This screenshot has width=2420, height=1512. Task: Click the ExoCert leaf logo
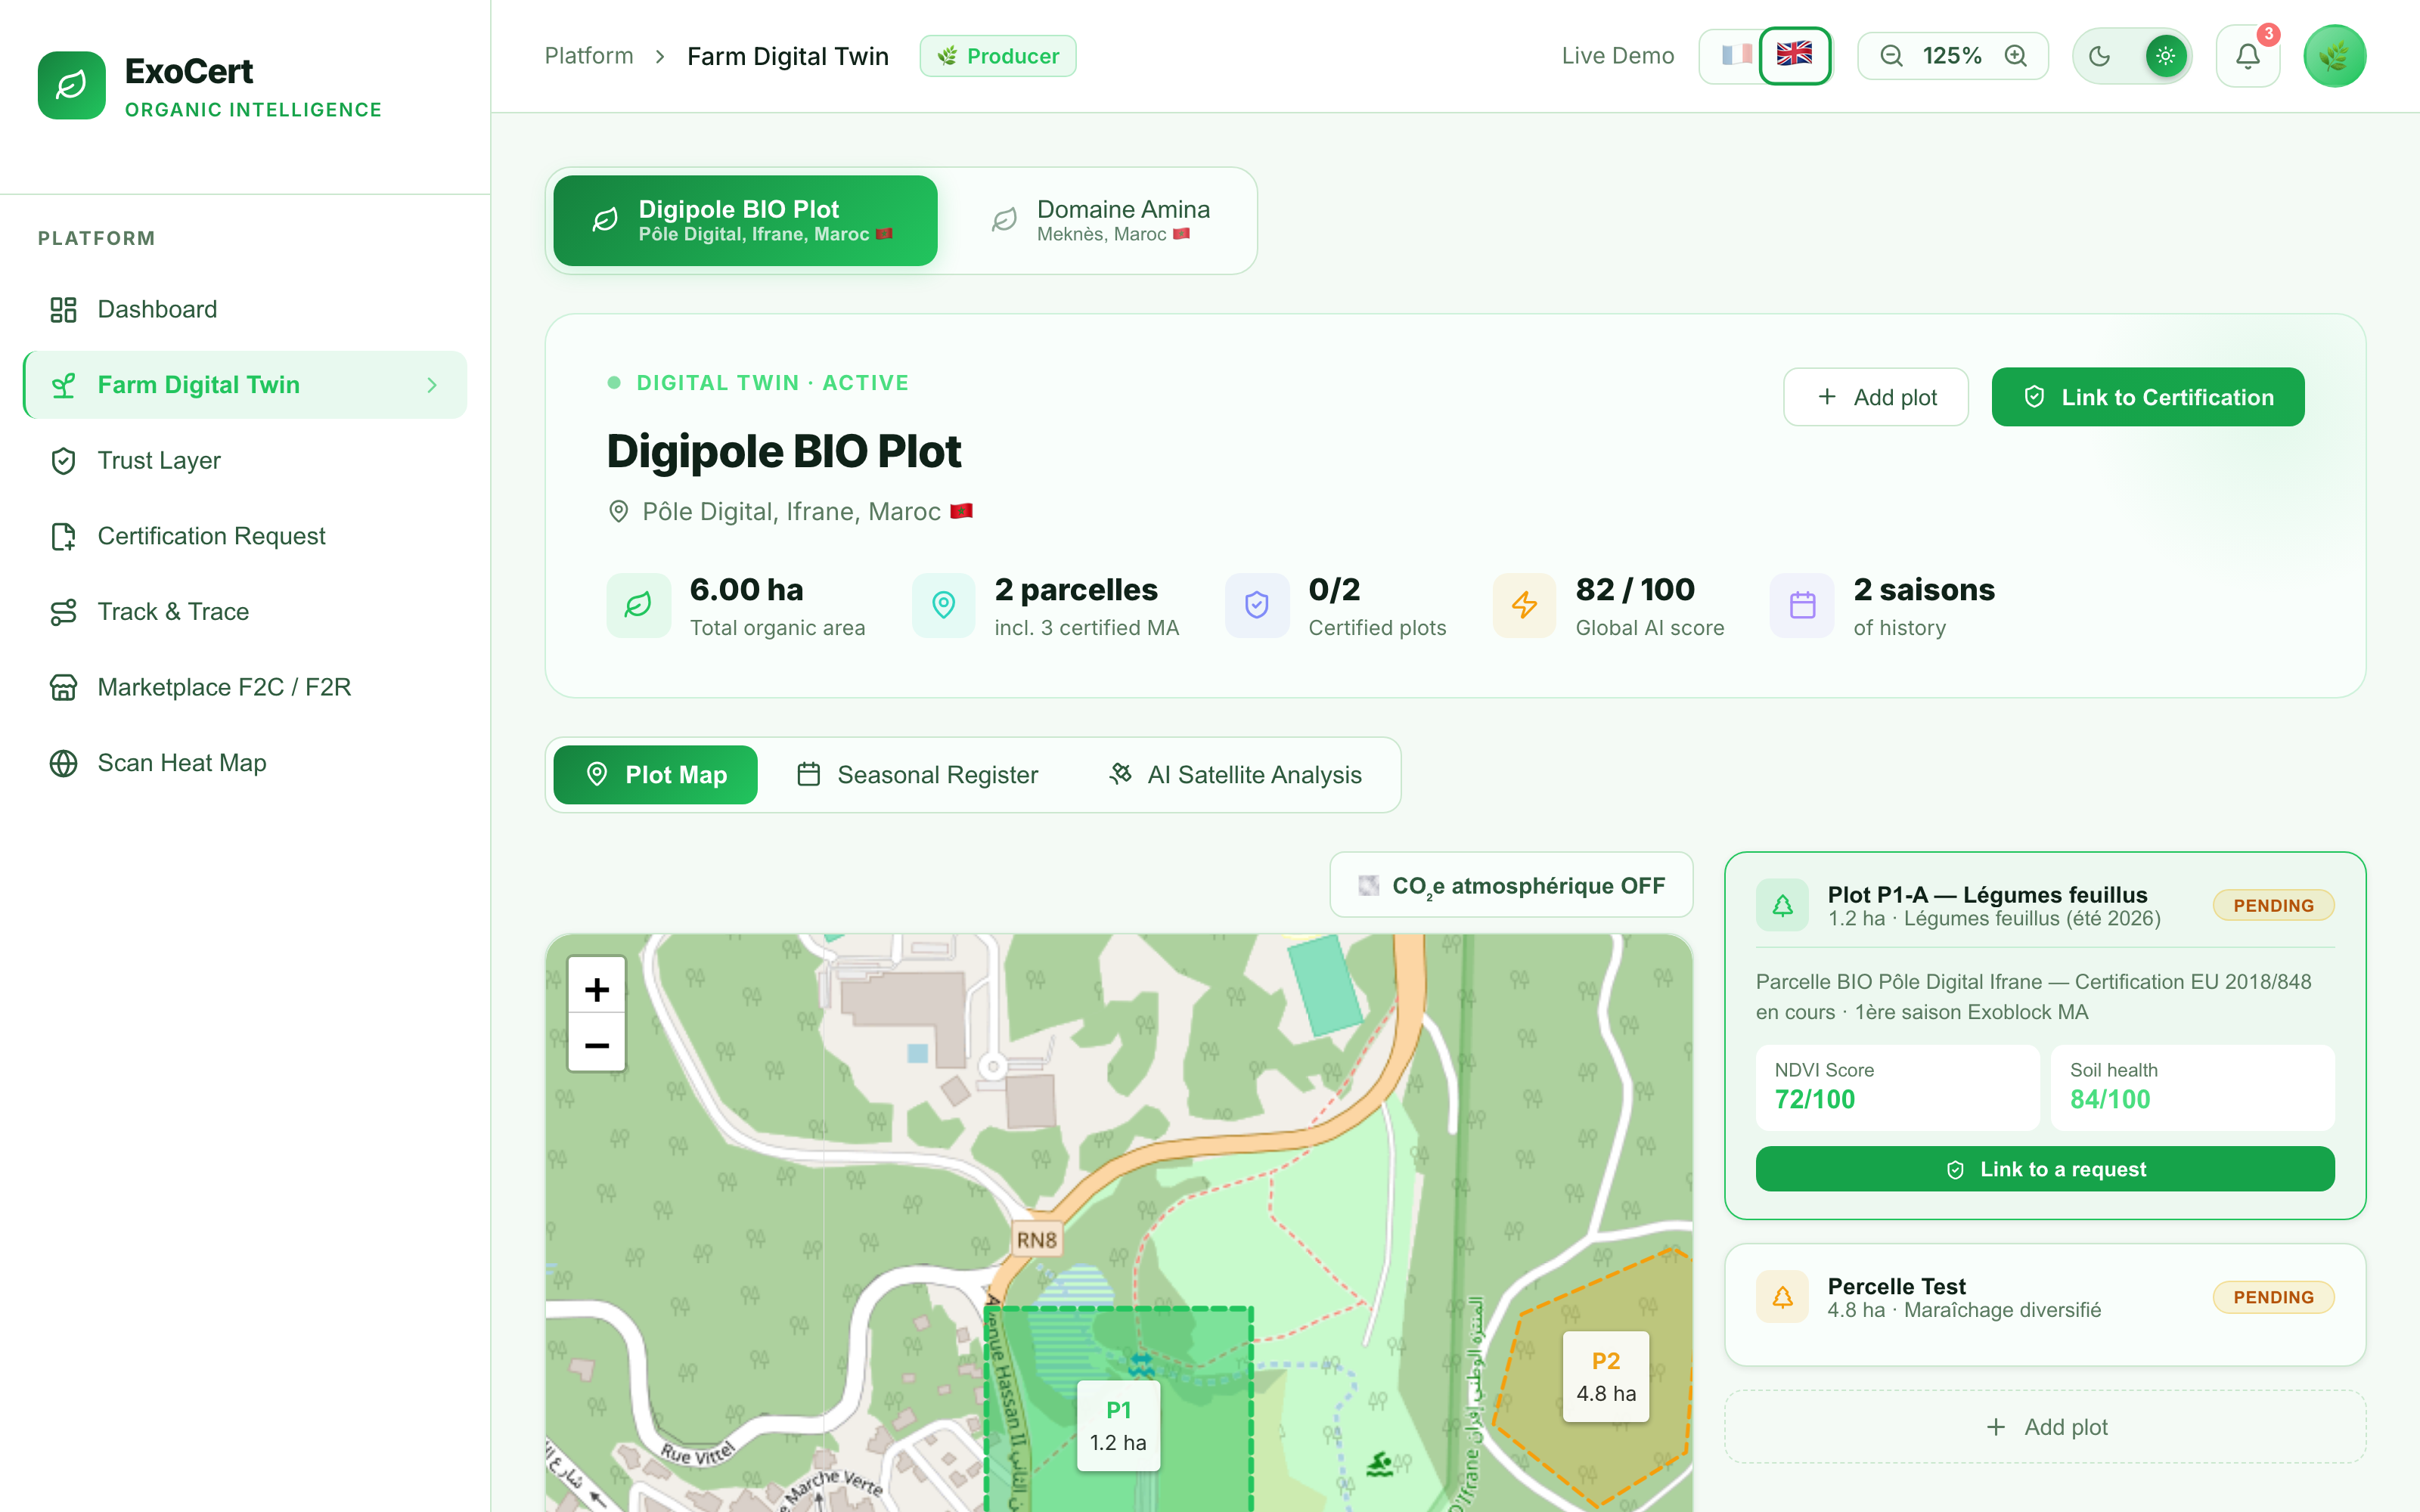click(71, 85)
